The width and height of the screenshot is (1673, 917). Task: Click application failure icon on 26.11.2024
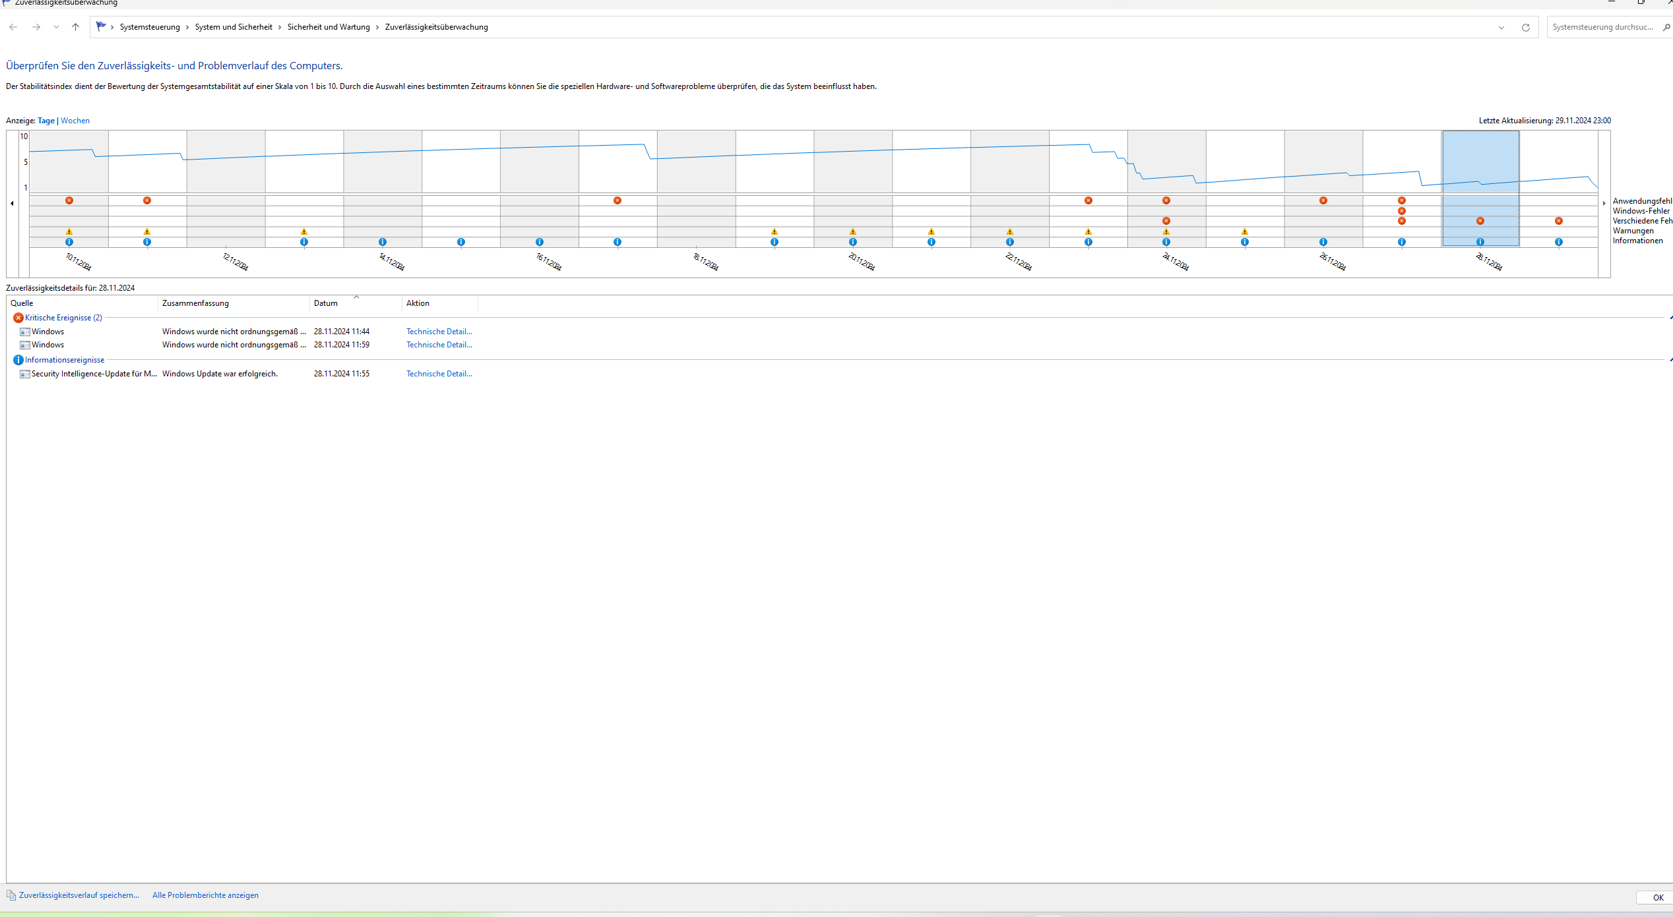(1323, 200)
